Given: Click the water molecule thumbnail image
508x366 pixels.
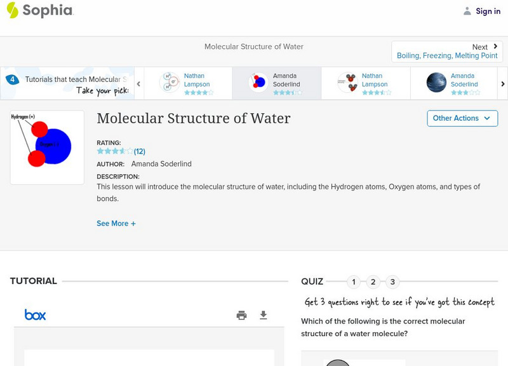Looking at the screenshot, I should [47, 147].
